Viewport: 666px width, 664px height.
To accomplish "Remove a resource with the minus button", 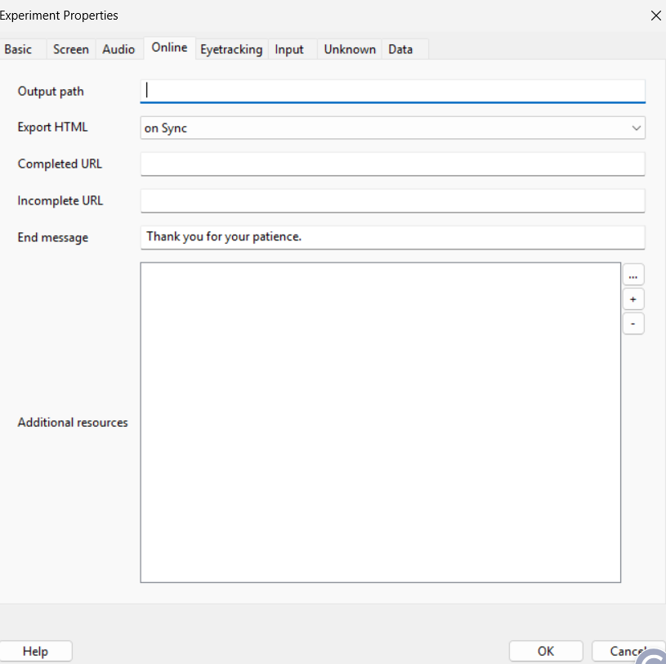I will tap(633, 324).
